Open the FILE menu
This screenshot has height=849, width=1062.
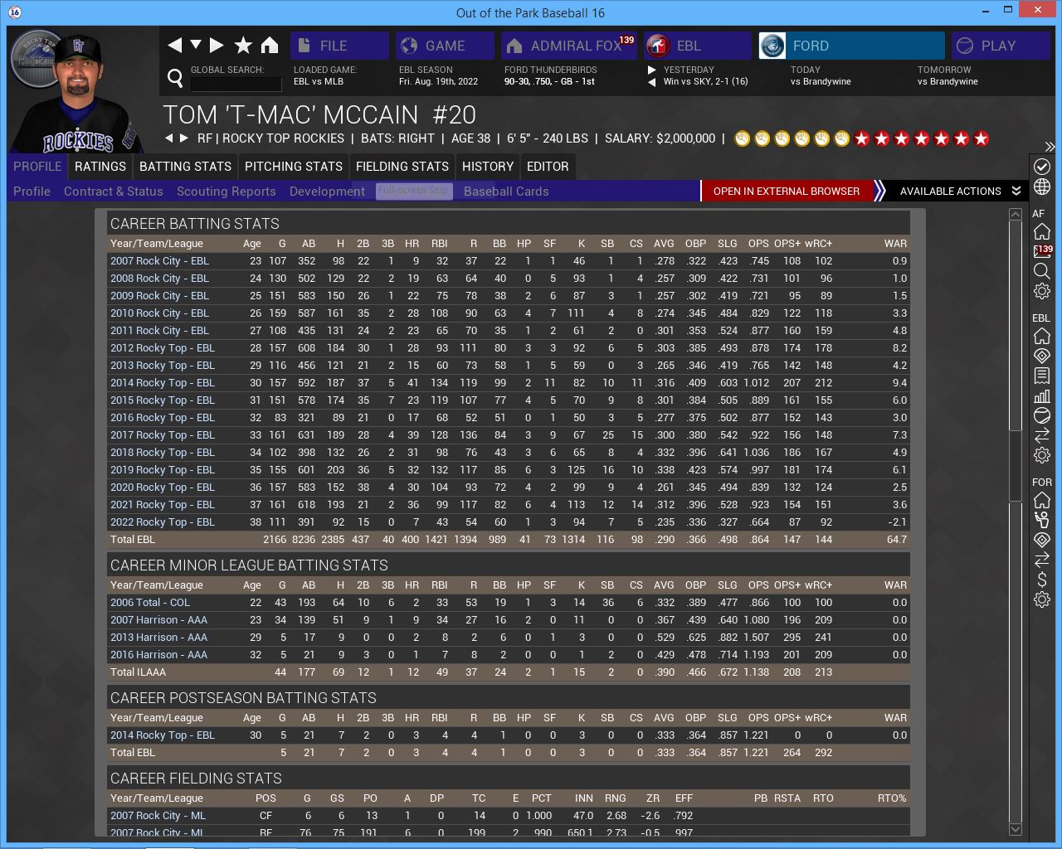point(339,46)
